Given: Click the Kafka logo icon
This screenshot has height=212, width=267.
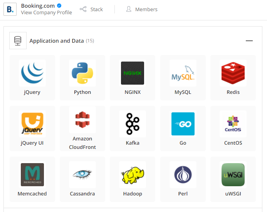Looking at the screenshot, I should coord(133,124).
